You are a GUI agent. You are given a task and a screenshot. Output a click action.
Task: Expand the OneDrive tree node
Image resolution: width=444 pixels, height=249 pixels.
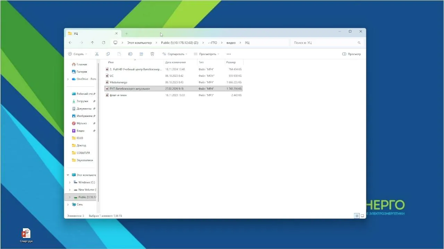tap(68, 79)
